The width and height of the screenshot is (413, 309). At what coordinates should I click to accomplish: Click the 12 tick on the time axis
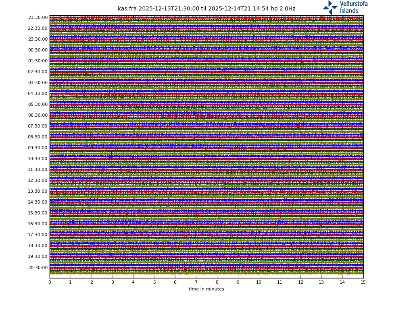300,282
